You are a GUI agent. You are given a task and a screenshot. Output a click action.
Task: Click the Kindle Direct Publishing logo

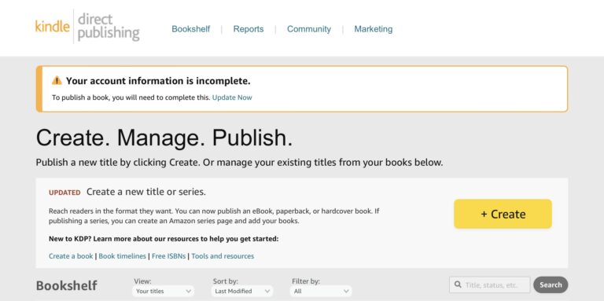(x=87, y=27)
